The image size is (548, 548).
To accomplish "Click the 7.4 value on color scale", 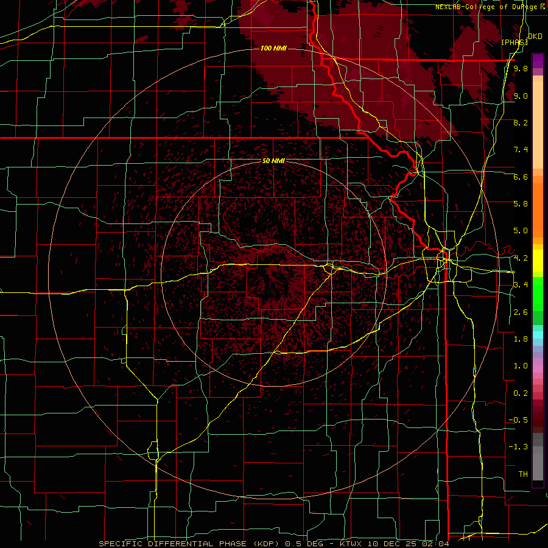I will coord(521,150).
